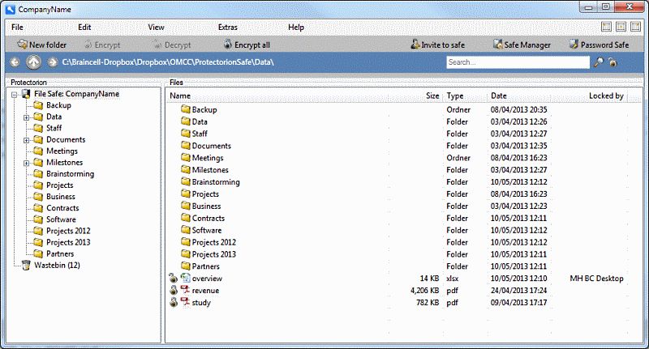Go forward with the right arrow icon
Image resolution: width=649 pixels, height=349 pixels.
pyautogui.click(x=52, y=62)
